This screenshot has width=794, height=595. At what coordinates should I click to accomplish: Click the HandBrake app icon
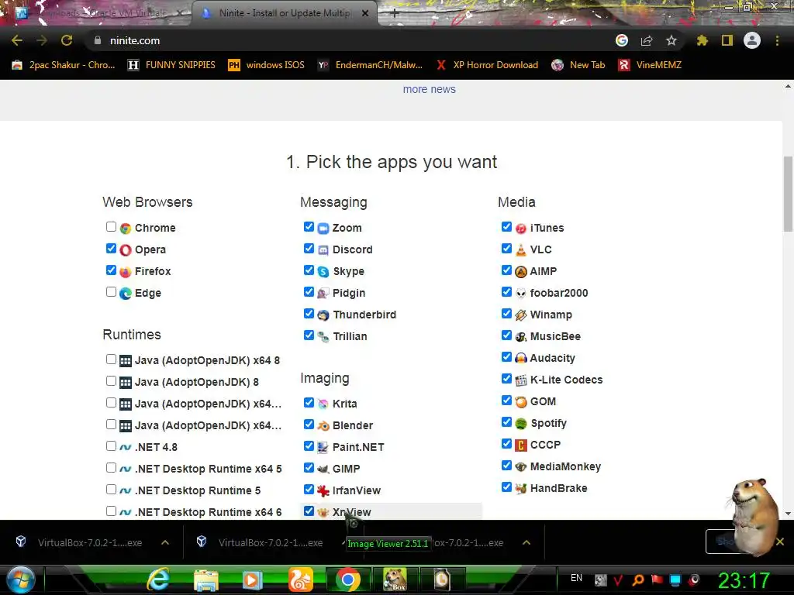(521, 489)
